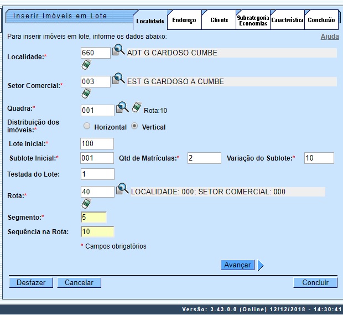
Task: Click the Quadra search magnifier icon
Action: pyautogui.click(x=122, y=108)
